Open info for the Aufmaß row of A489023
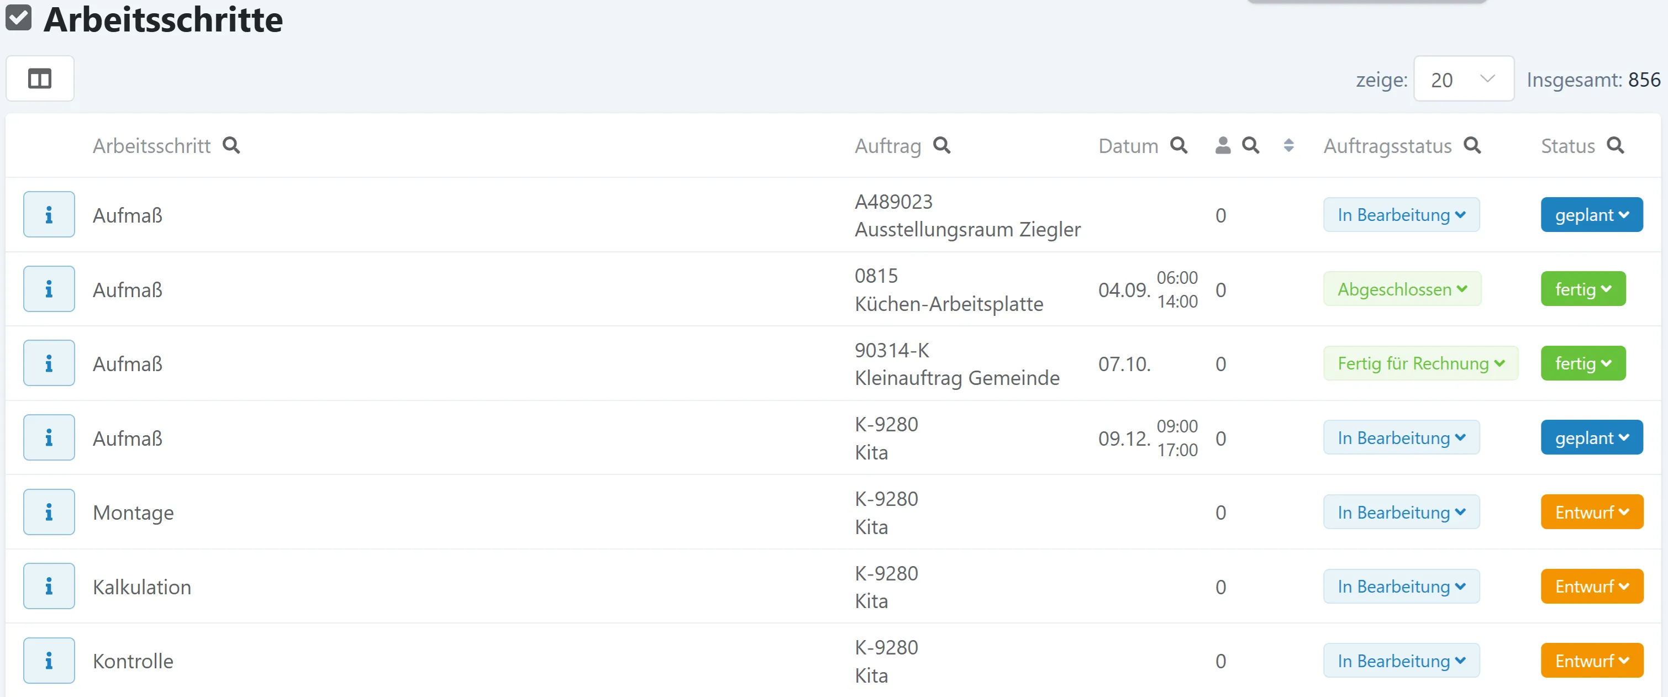This screenshot has height=697, width=1668. point(49,214)
